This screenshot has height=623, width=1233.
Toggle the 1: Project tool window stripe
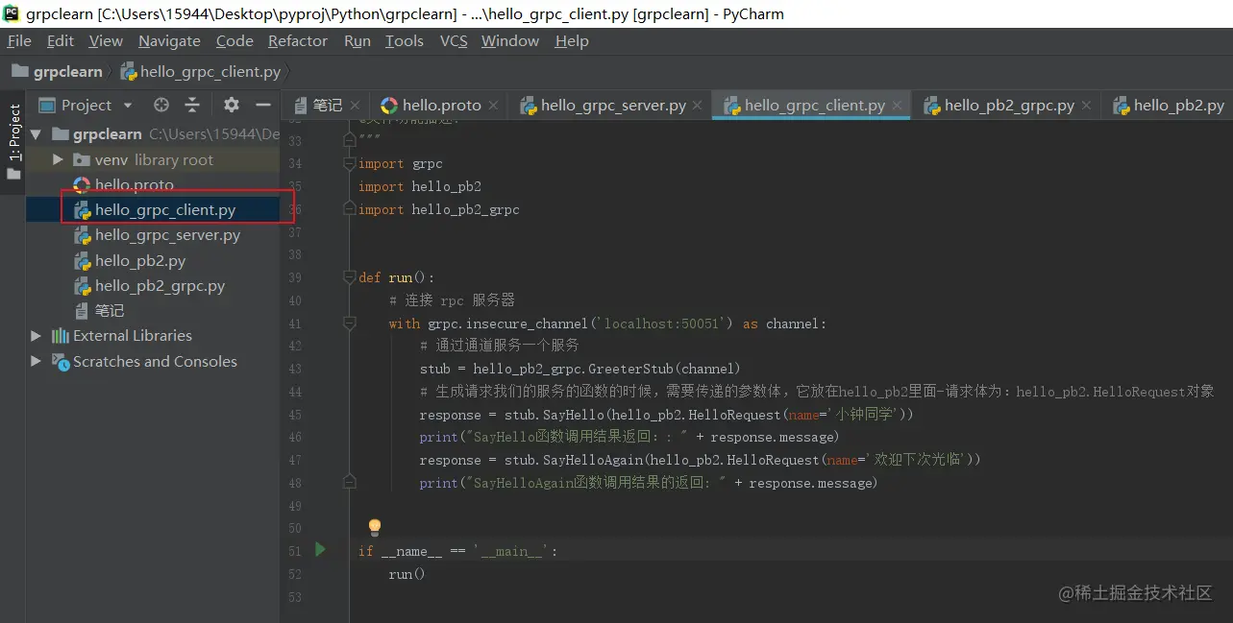(x=13, y=132)
